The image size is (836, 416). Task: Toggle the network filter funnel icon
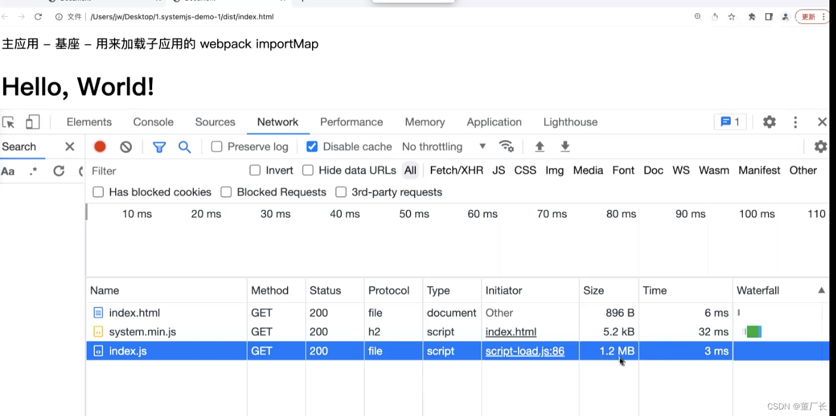(x=159, y=147)
